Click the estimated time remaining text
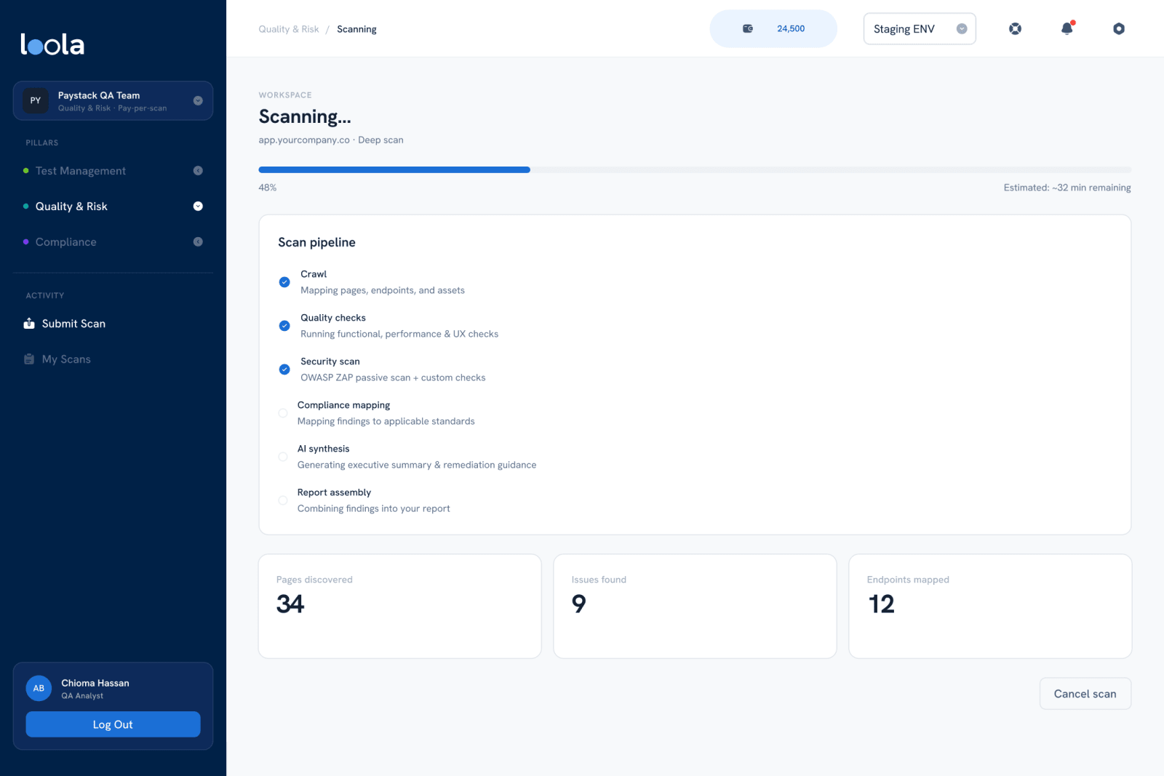The height and width of the screenshot is (776, 1164). click(1067, 188)
